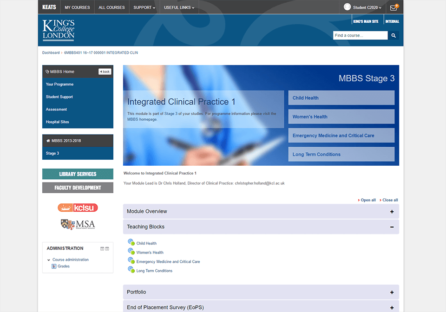Open My Courses in the top navbar

tap(77, 7)
